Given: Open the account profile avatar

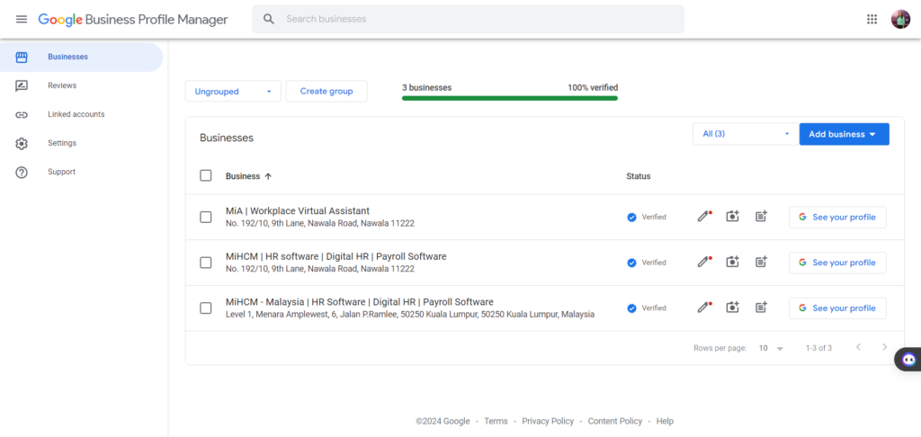Looking at the screenshot, I should (900, 20).
